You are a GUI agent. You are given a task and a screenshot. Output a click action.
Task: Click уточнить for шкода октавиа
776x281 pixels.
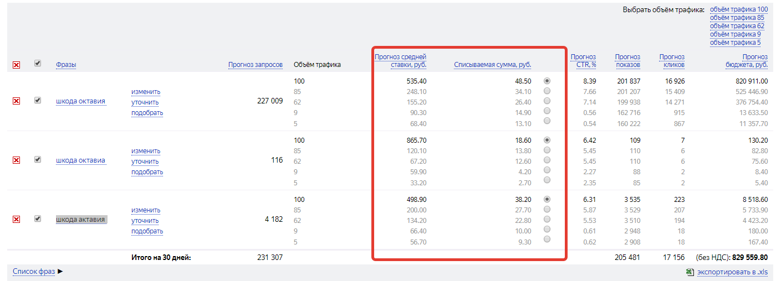tap(145, 161)
